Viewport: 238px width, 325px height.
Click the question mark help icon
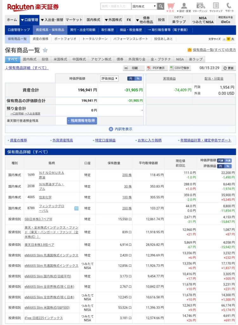189,50
